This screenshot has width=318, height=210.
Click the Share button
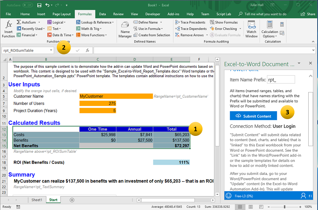[x=308, y=14]
